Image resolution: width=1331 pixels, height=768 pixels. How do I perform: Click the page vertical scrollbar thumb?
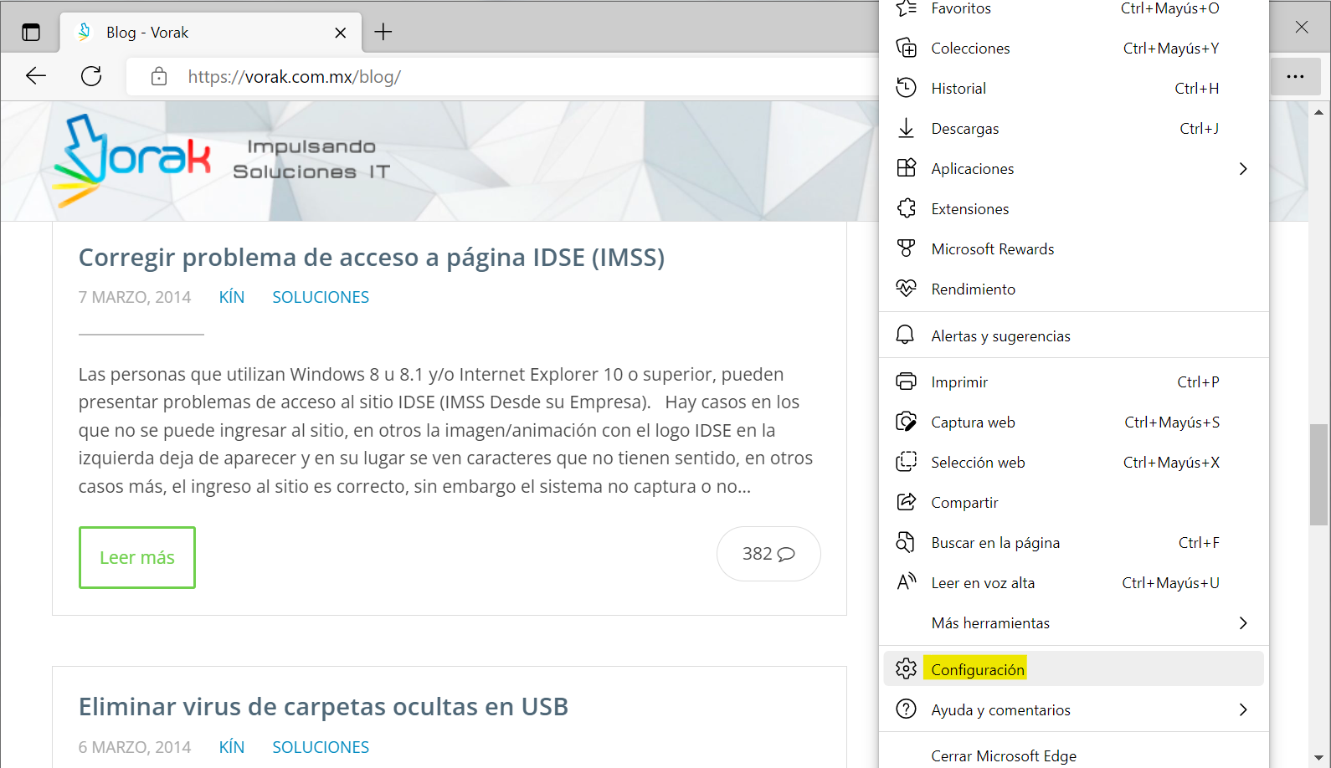(x=1318, y=474)
